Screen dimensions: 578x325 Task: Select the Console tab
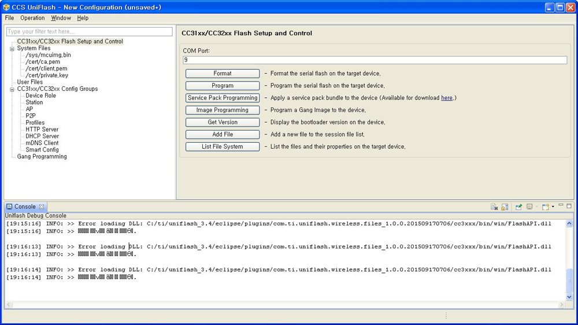click(25, 206)
